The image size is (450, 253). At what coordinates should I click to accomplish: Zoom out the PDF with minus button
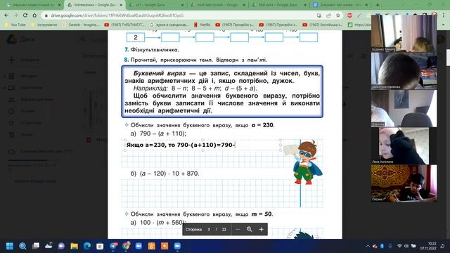[238, 230]
